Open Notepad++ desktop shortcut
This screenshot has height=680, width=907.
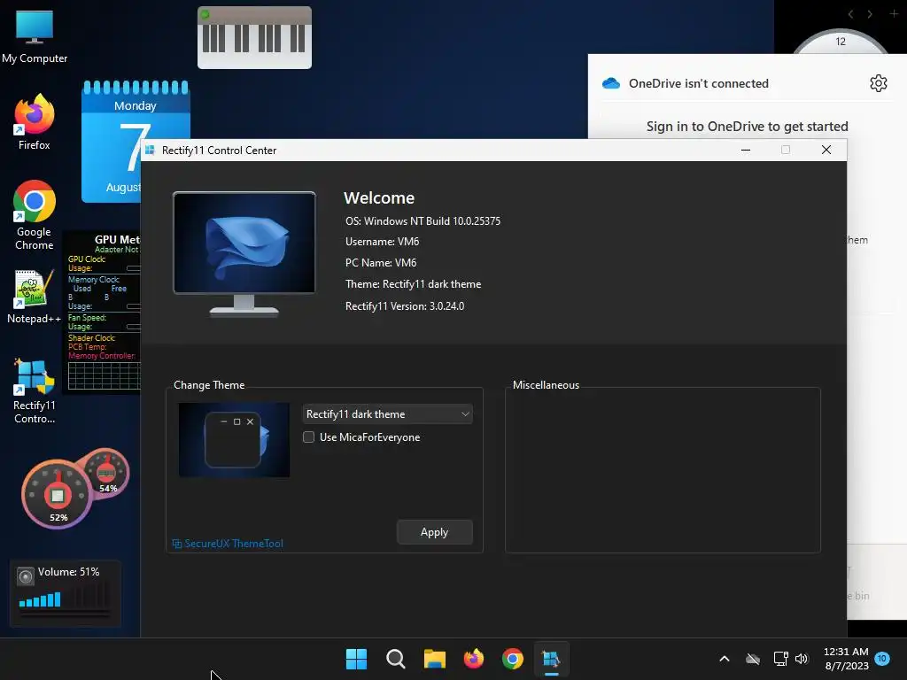(35, 297)
